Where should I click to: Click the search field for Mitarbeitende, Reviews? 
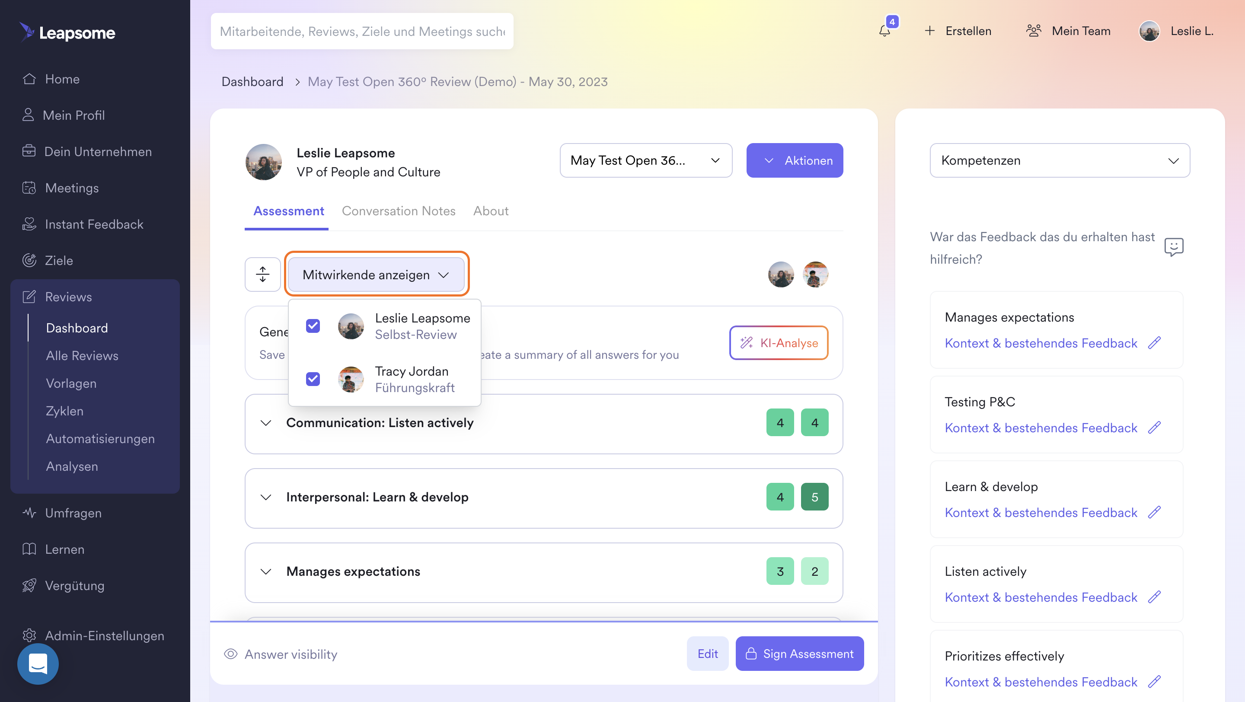[361, 32]
